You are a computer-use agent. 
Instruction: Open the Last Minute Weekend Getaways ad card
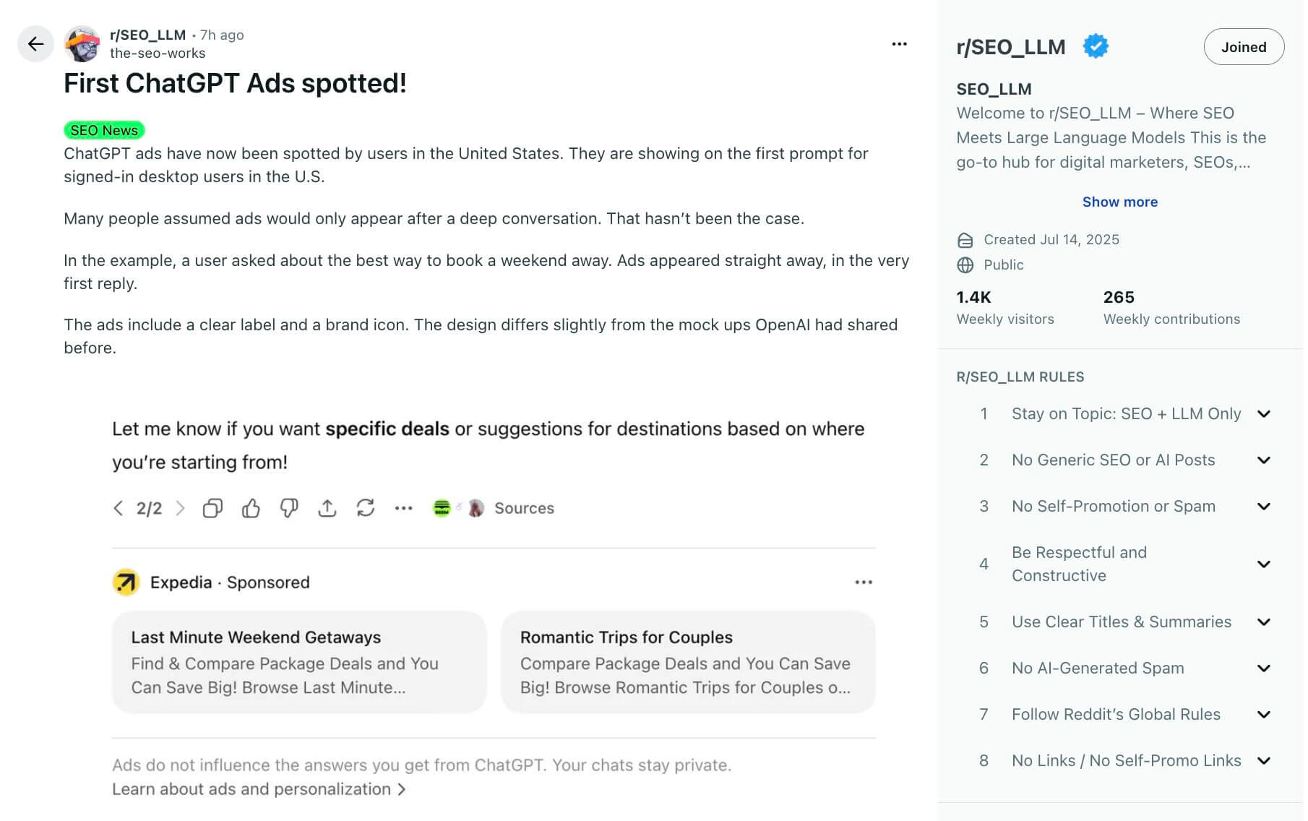pos(299,662)
